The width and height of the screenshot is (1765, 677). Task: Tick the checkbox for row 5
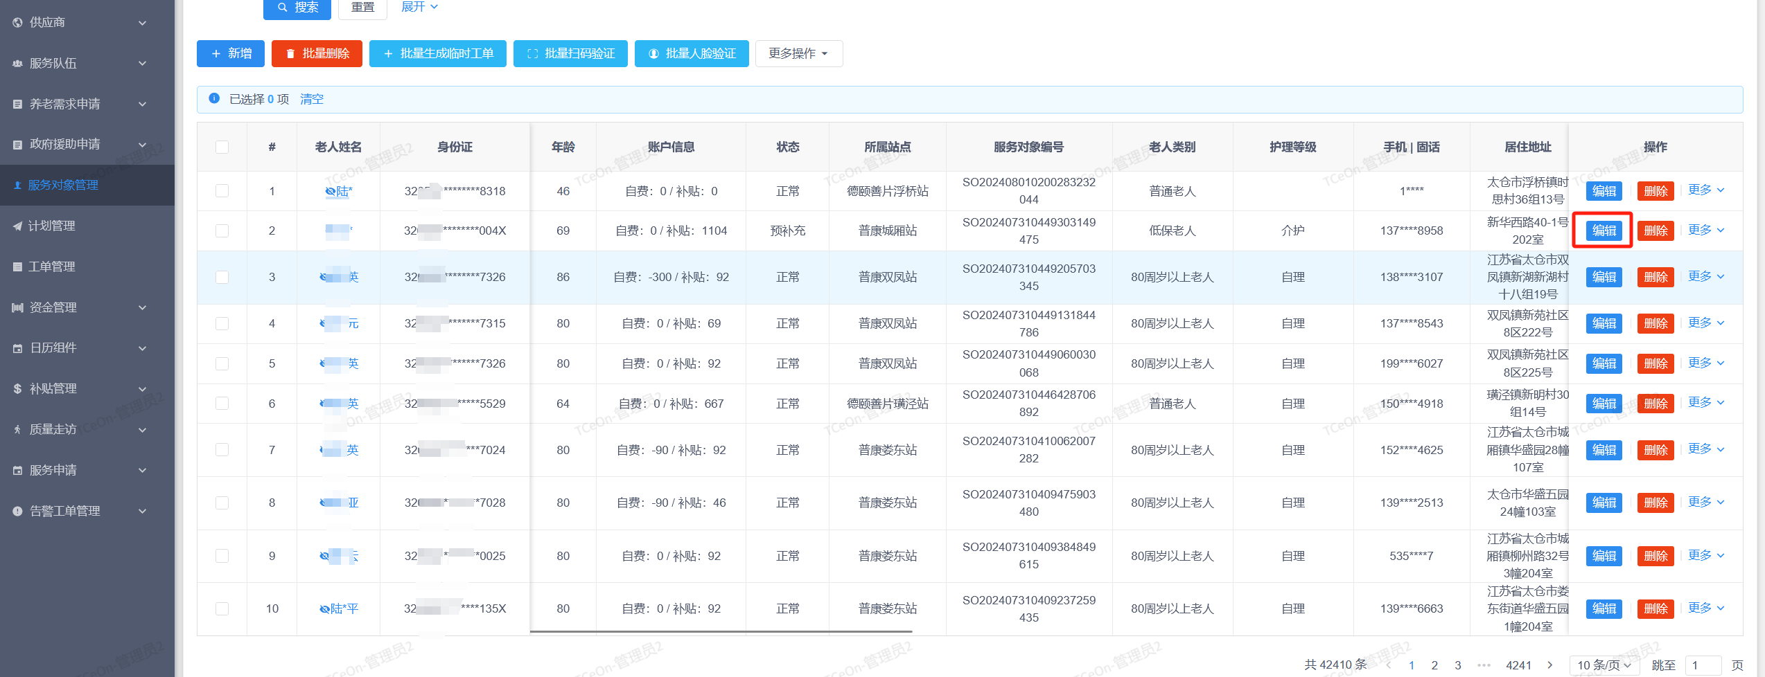pyautogui.click(x=222, y=363)
